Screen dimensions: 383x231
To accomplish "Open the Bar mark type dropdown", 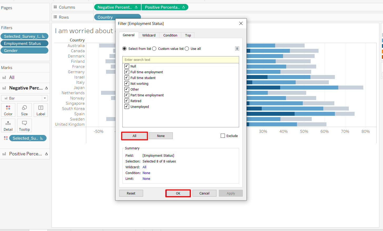I will [24, 98].
